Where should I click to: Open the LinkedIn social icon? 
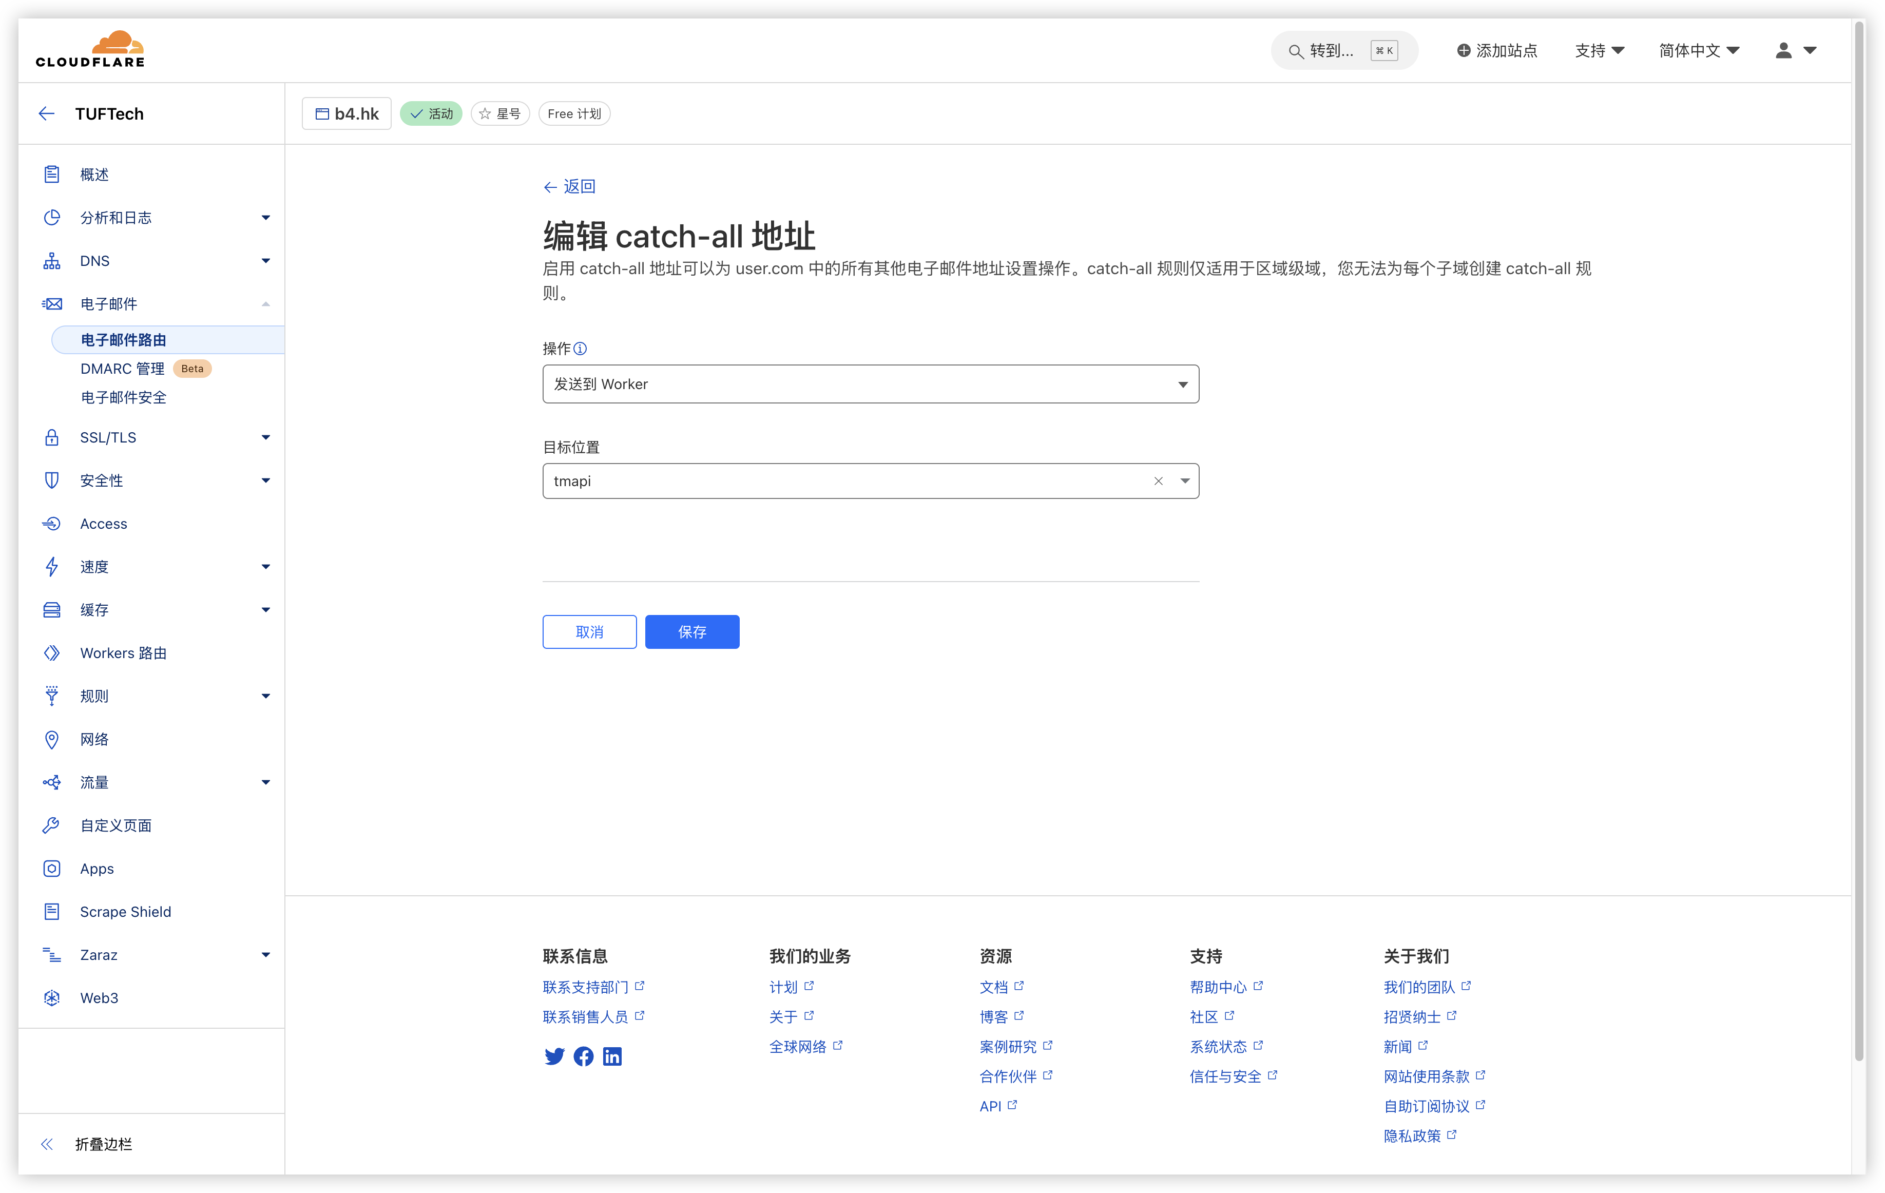[x=612, y=1056]
